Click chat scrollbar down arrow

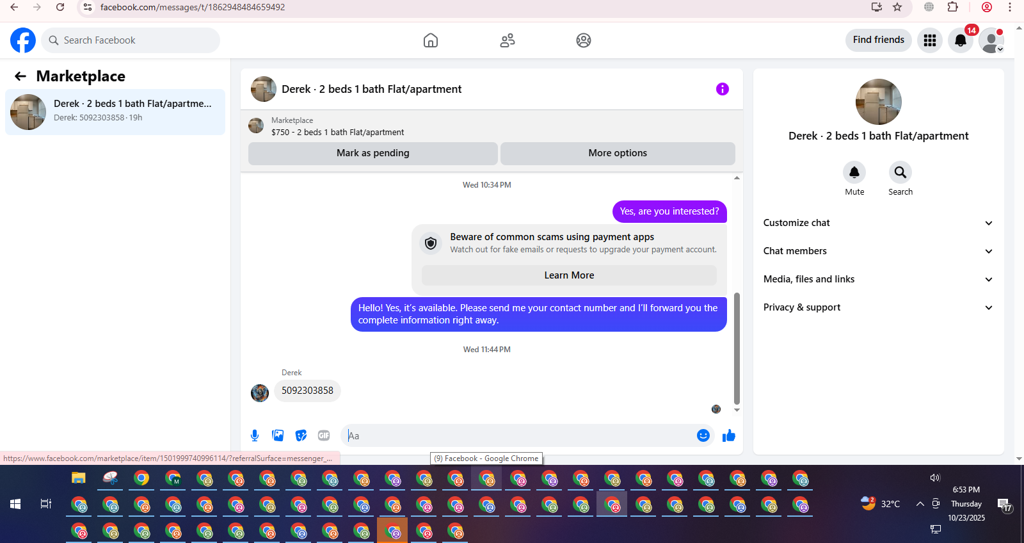pos(737,410)
